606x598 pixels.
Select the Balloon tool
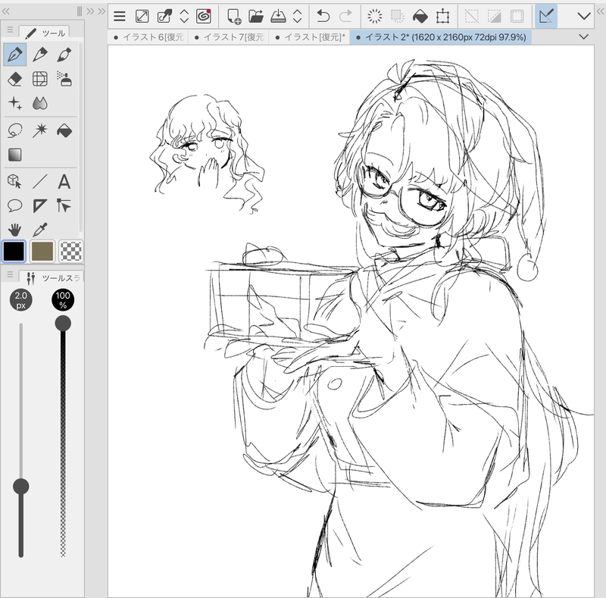(15, 206)
